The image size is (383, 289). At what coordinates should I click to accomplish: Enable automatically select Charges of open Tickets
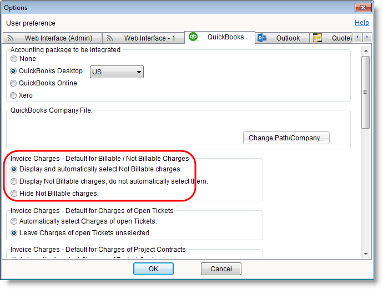14,221
